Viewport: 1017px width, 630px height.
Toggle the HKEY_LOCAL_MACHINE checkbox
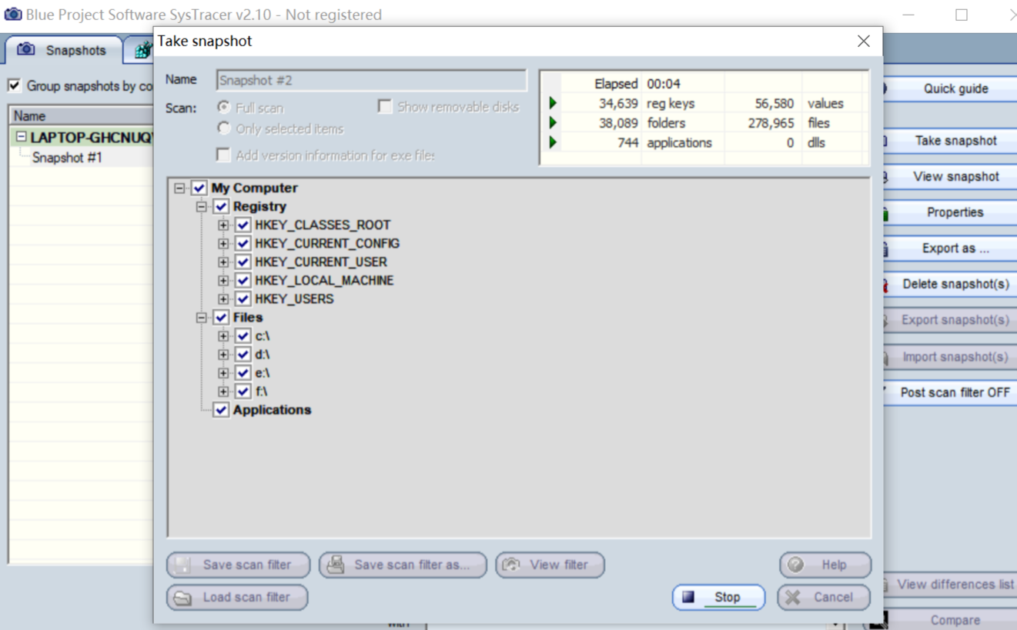pos(243,280)
